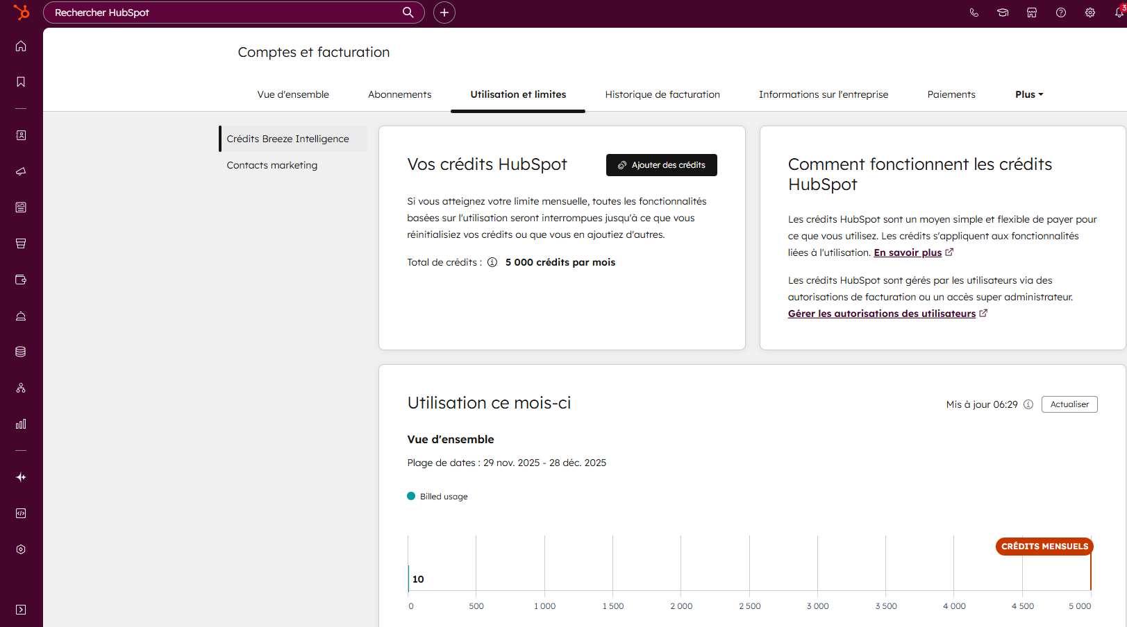The width and height of the screenshot is (1127, 627).
Task: Open the reporting bar chart icon
Action: coord(21,424)
